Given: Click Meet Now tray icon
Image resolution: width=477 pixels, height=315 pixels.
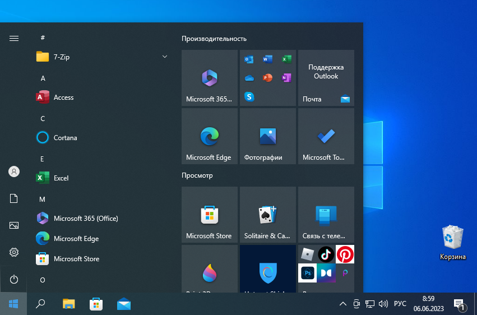Looking at the screenshot, I should pos(356,304).
